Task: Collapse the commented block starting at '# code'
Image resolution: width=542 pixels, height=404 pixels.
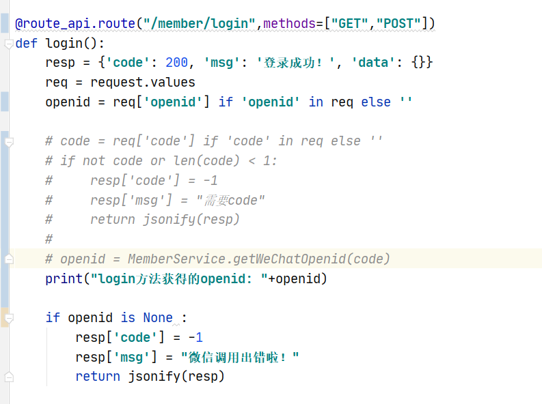Action: tap(9, 141)
